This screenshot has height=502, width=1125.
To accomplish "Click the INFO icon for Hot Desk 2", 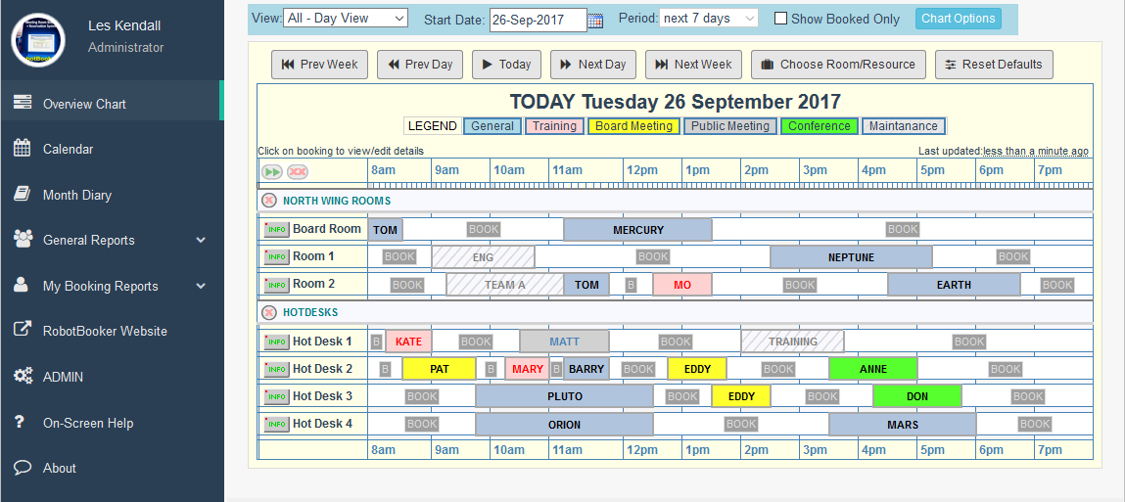I will 276,369.
